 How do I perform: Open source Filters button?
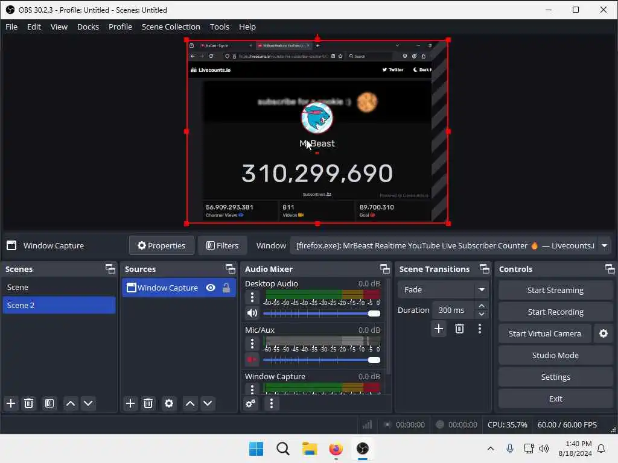point(222,245)
